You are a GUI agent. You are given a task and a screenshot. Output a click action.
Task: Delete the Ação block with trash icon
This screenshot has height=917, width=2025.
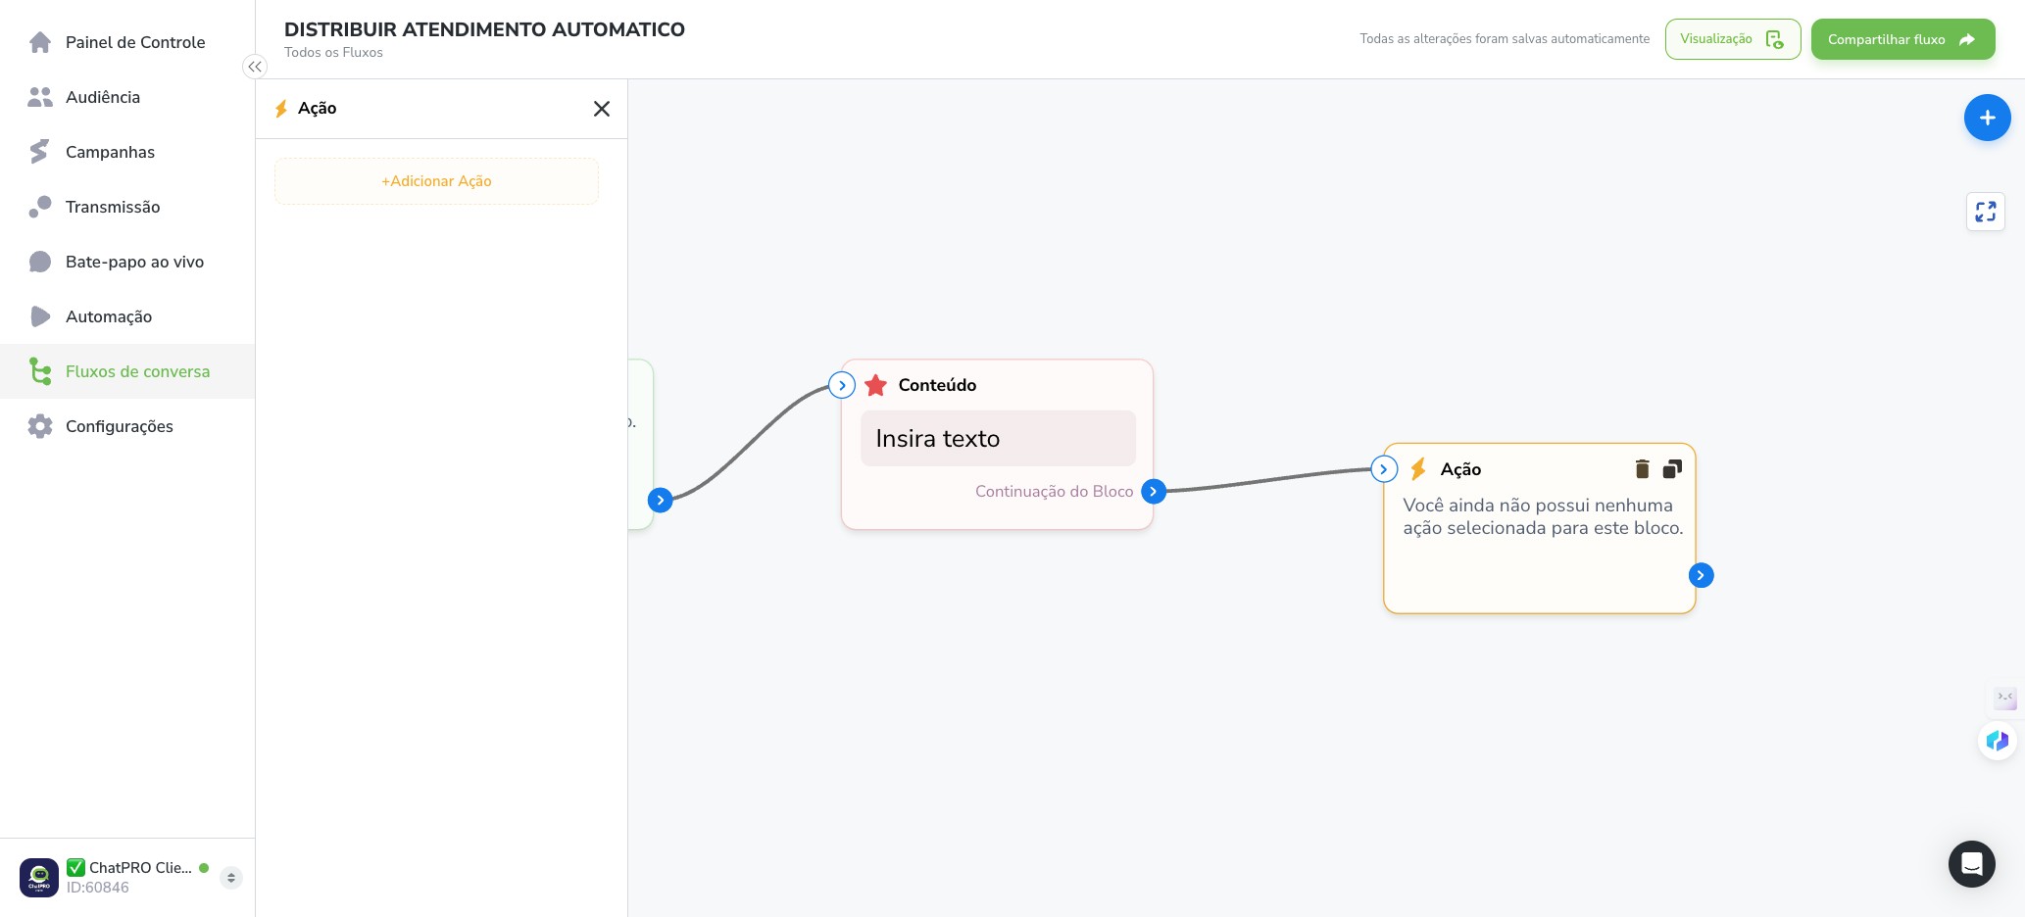[1643, 469]
